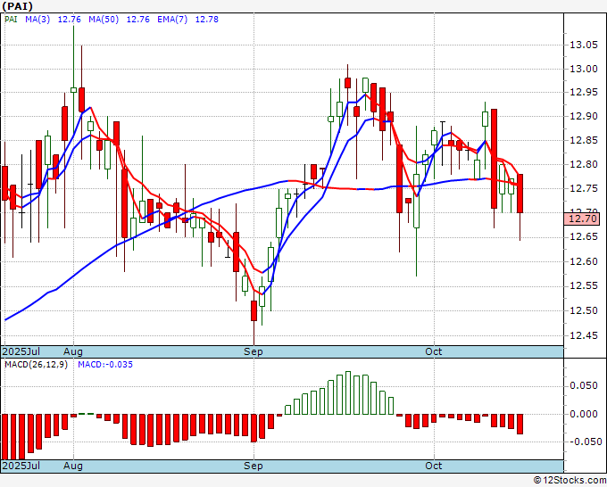Click the 12.80 price axis label
Image resolution: width=607 pixels, height=487 pixels.
(584, 164)
